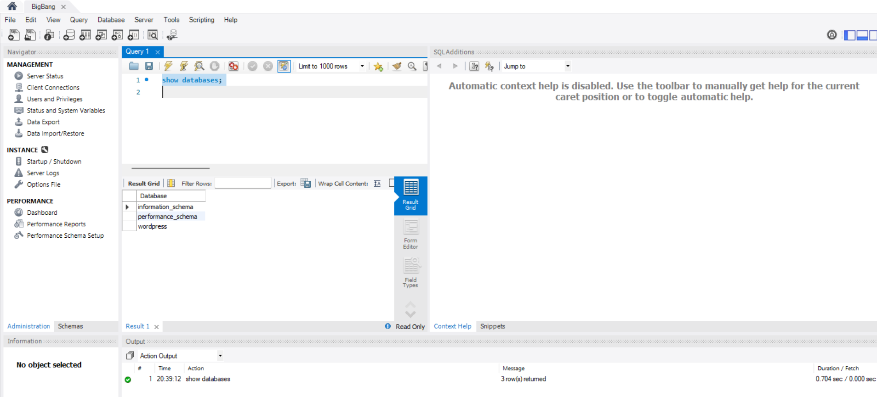
Task: Click the reconnect to DBMS icon
Action: point(172,35)
